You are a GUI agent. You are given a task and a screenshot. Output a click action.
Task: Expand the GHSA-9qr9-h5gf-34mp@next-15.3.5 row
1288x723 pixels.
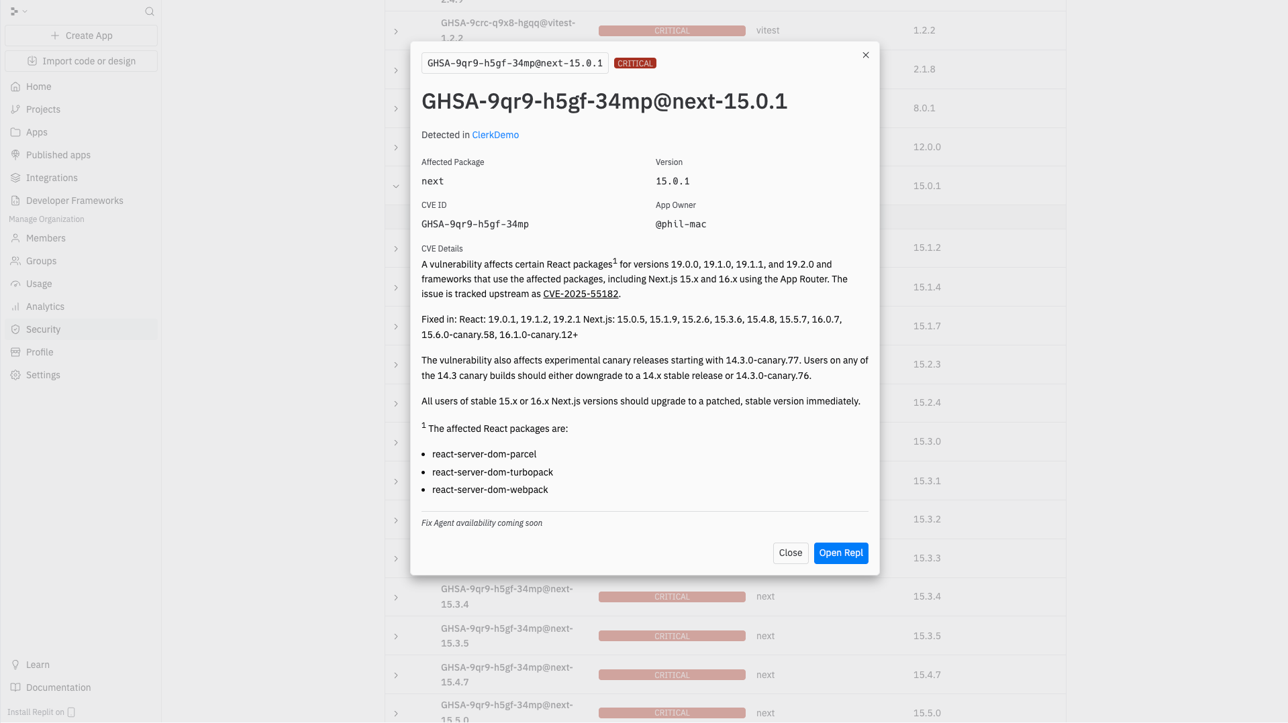point(396,635)
